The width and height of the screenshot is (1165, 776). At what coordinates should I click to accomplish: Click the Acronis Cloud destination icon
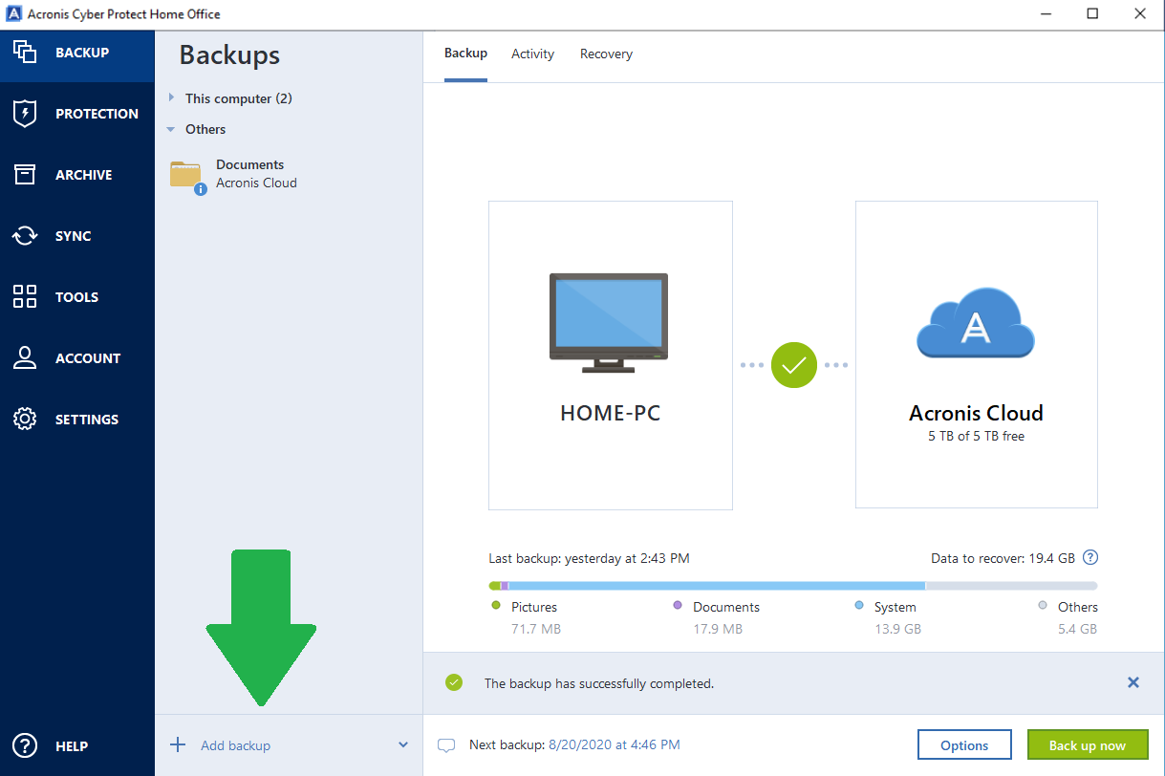pyautogui.click(x=976, y=323)
